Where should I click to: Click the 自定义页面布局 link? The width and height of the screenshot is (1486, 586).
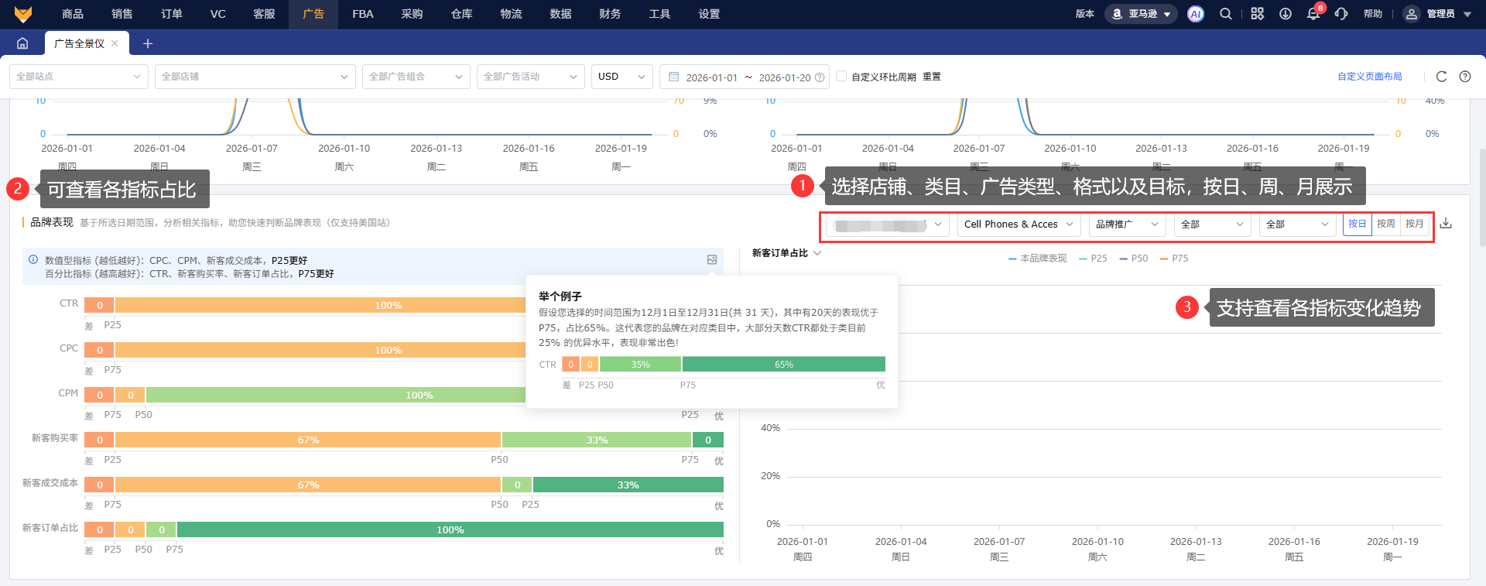point(1369,77)
